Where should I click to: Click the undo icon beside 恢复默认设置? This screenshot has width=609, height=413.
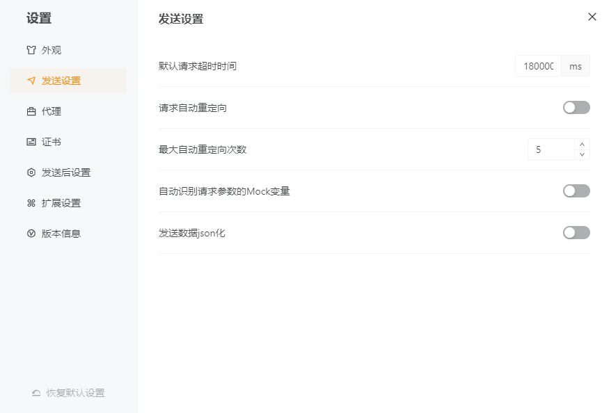tap(36, 393)
